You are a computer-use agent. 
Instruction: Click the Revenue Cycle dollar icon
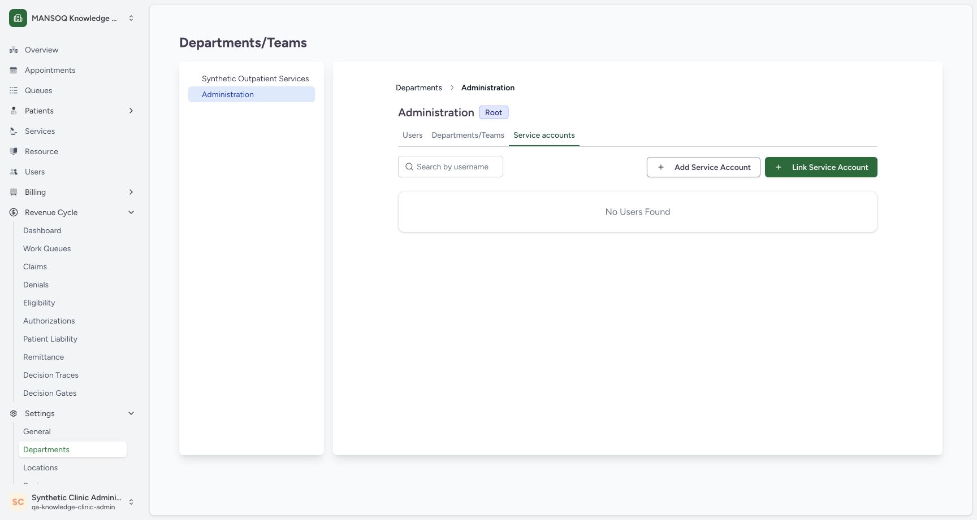[x=14, y=212]
